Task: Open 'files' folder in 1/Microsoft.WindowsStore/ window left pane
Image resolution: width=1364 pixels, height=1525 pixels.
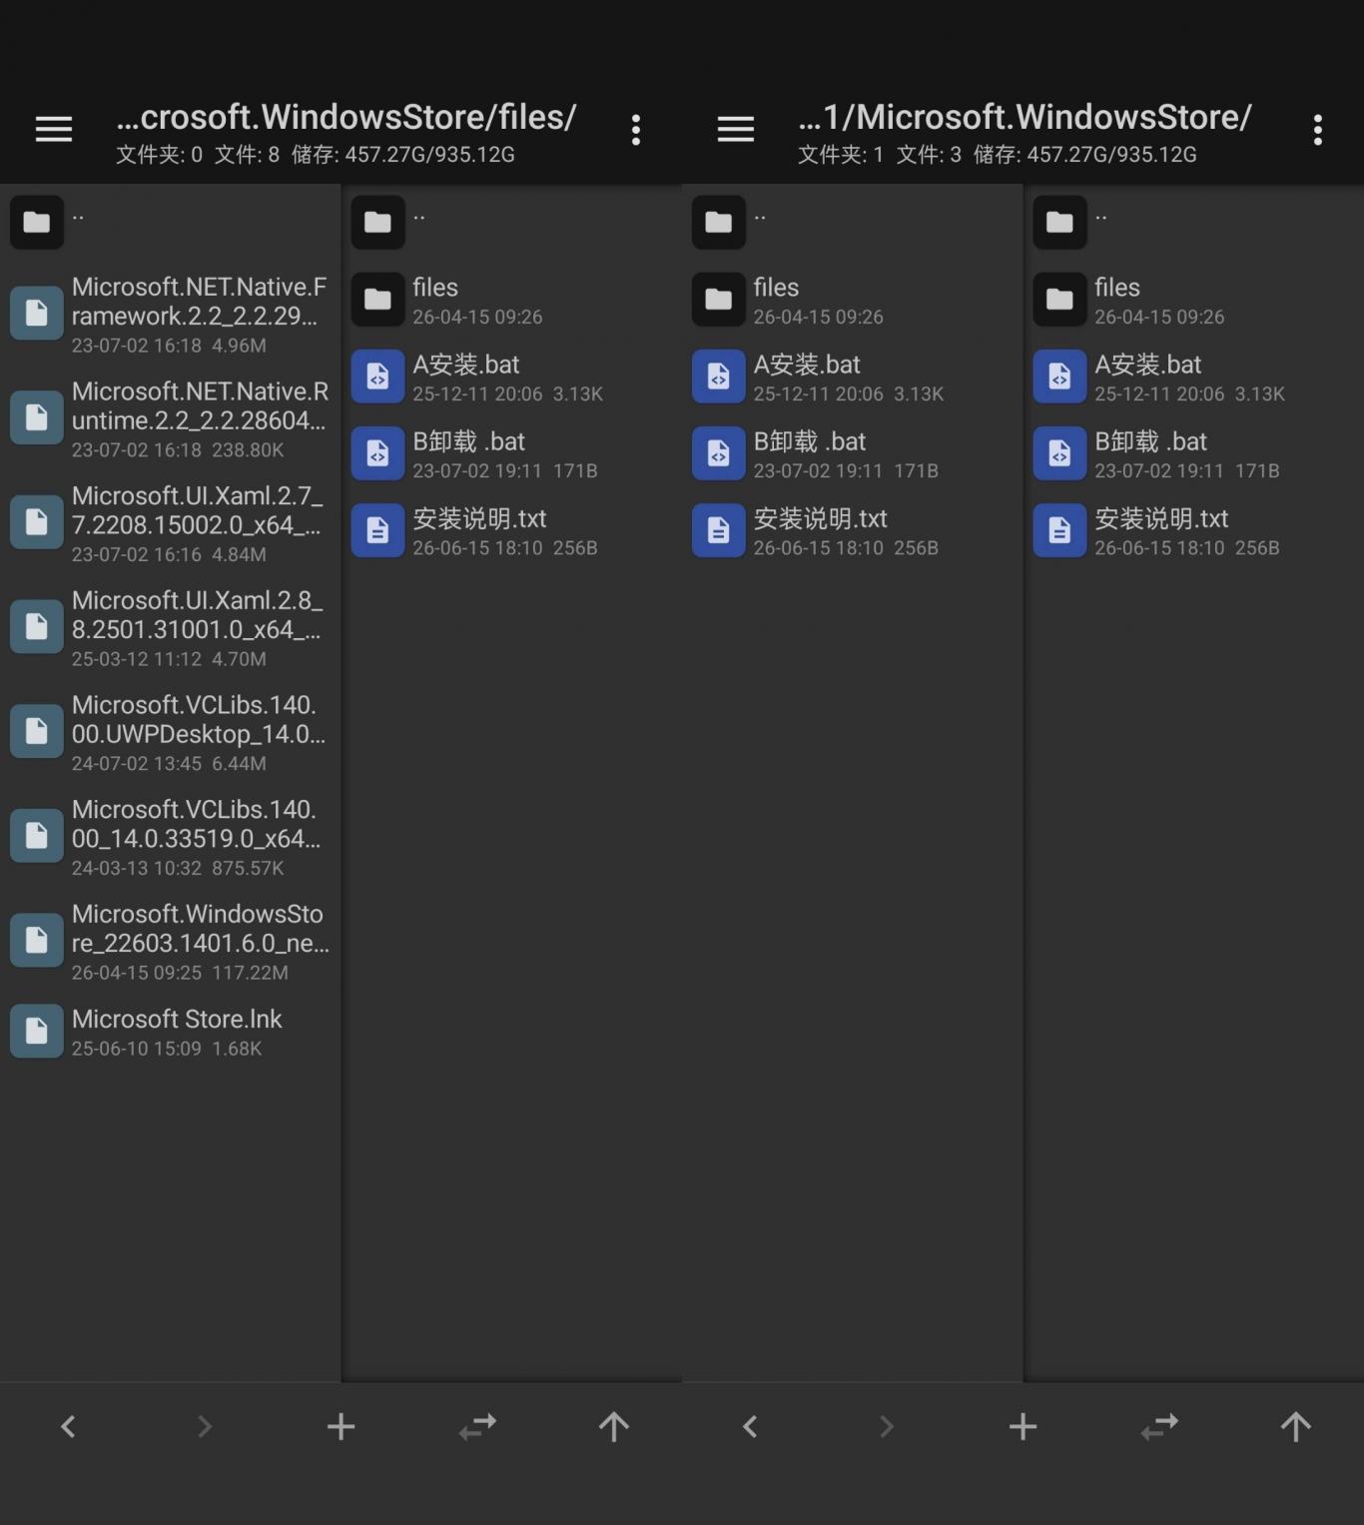Action: coord(852,299)
